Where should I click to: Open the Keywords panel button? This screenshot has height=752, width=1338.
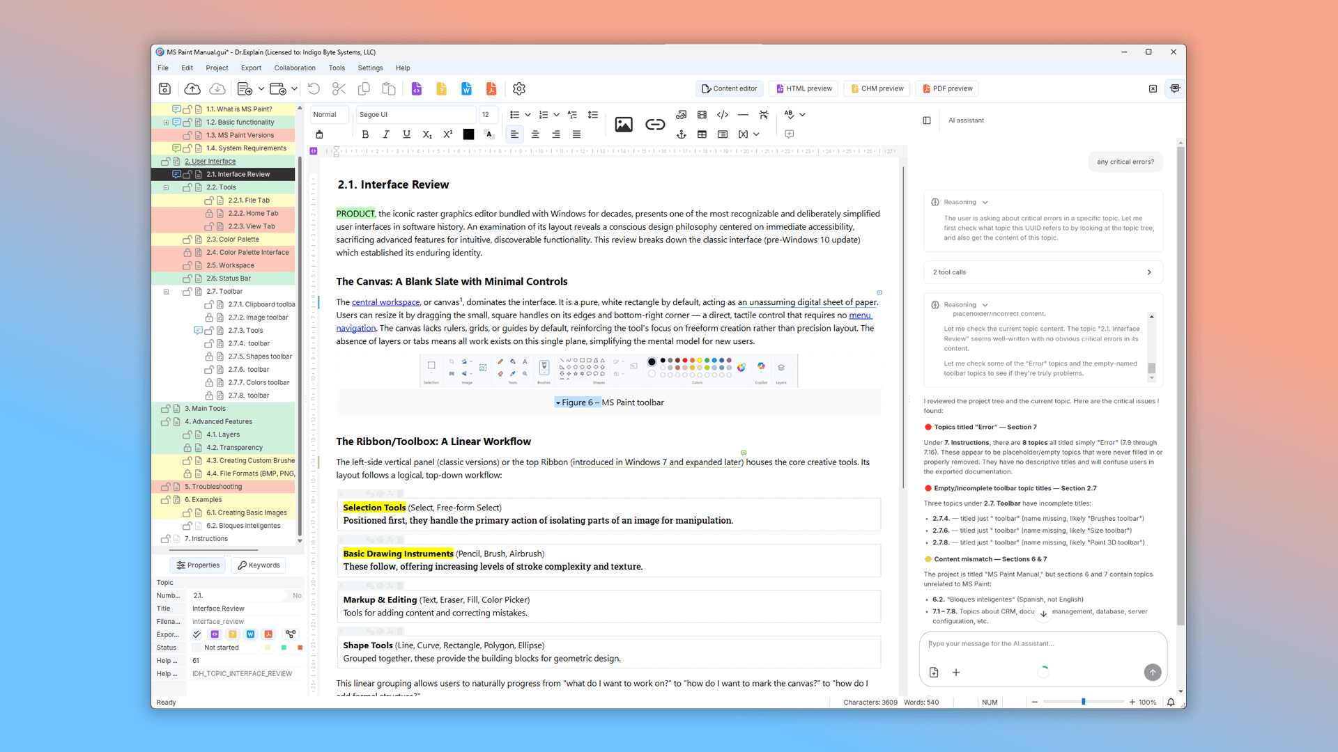[259, 565]
